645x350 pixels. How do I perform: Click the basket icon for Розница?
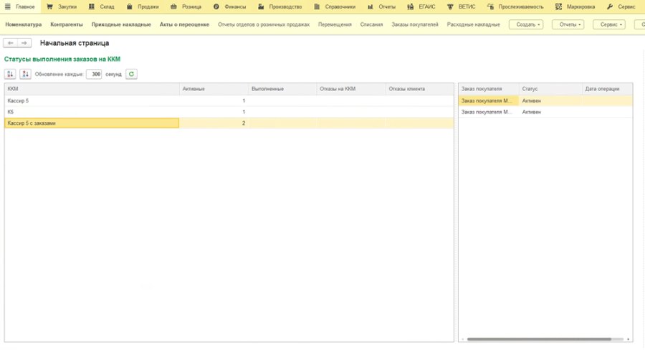point(173,6)
